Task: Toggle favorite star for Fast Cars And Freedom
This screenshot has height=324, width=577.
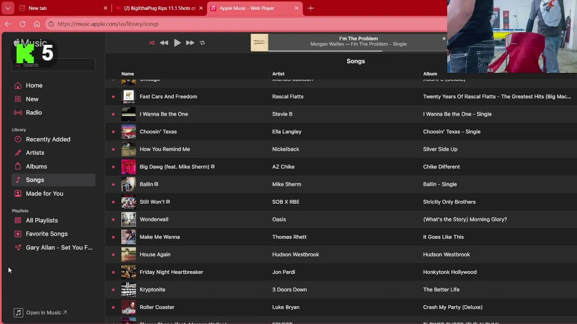Action: click(x=113, y=97)
